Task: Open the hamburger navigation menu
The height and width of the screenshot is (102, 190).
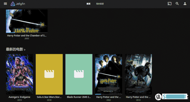Action: 5,4
